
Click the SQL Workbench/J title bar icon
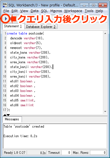pyautogui.click(x=5, y=5)
